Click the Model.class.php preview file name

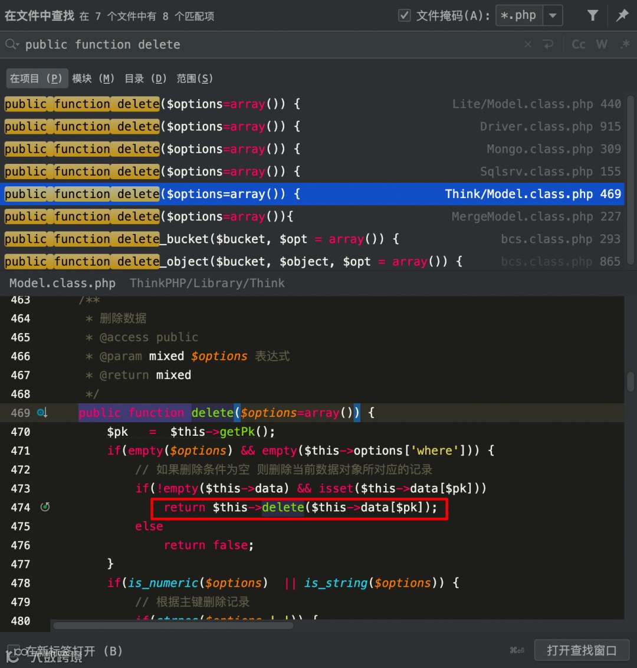[62, 284]
